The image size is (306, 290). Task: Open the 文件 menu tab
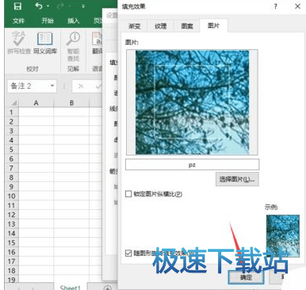point(18,21)
